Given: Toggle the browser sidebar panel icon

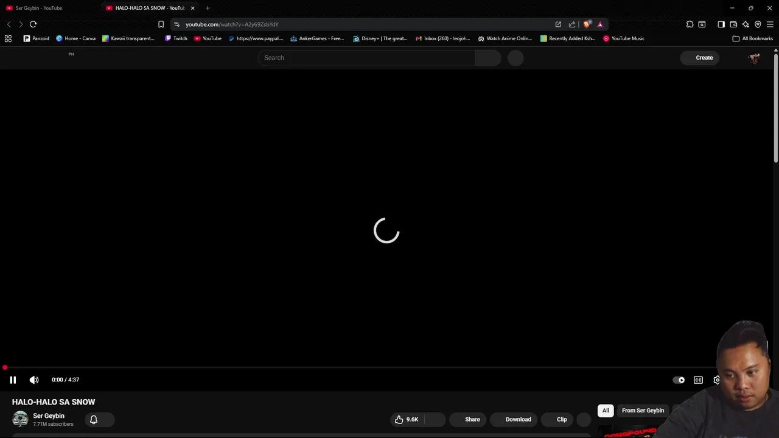Looking at the screenshot, I should [x=721, y=24].
